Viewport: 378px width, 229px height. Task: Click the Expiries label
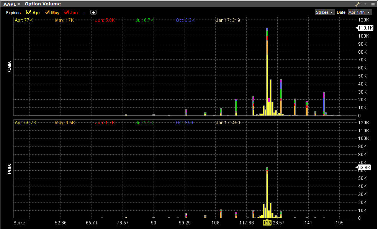coord(14,13)
